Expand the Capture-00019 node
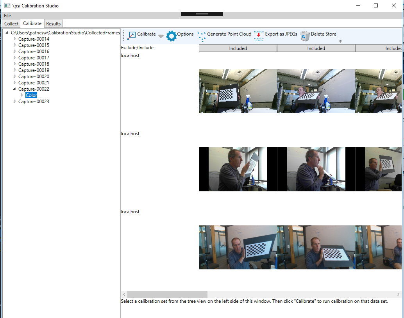This screenshot has width=404, height=318. click(x=15, y=70)
